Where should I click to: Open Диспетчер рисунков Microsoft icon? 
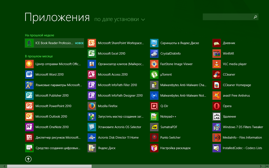29,137
